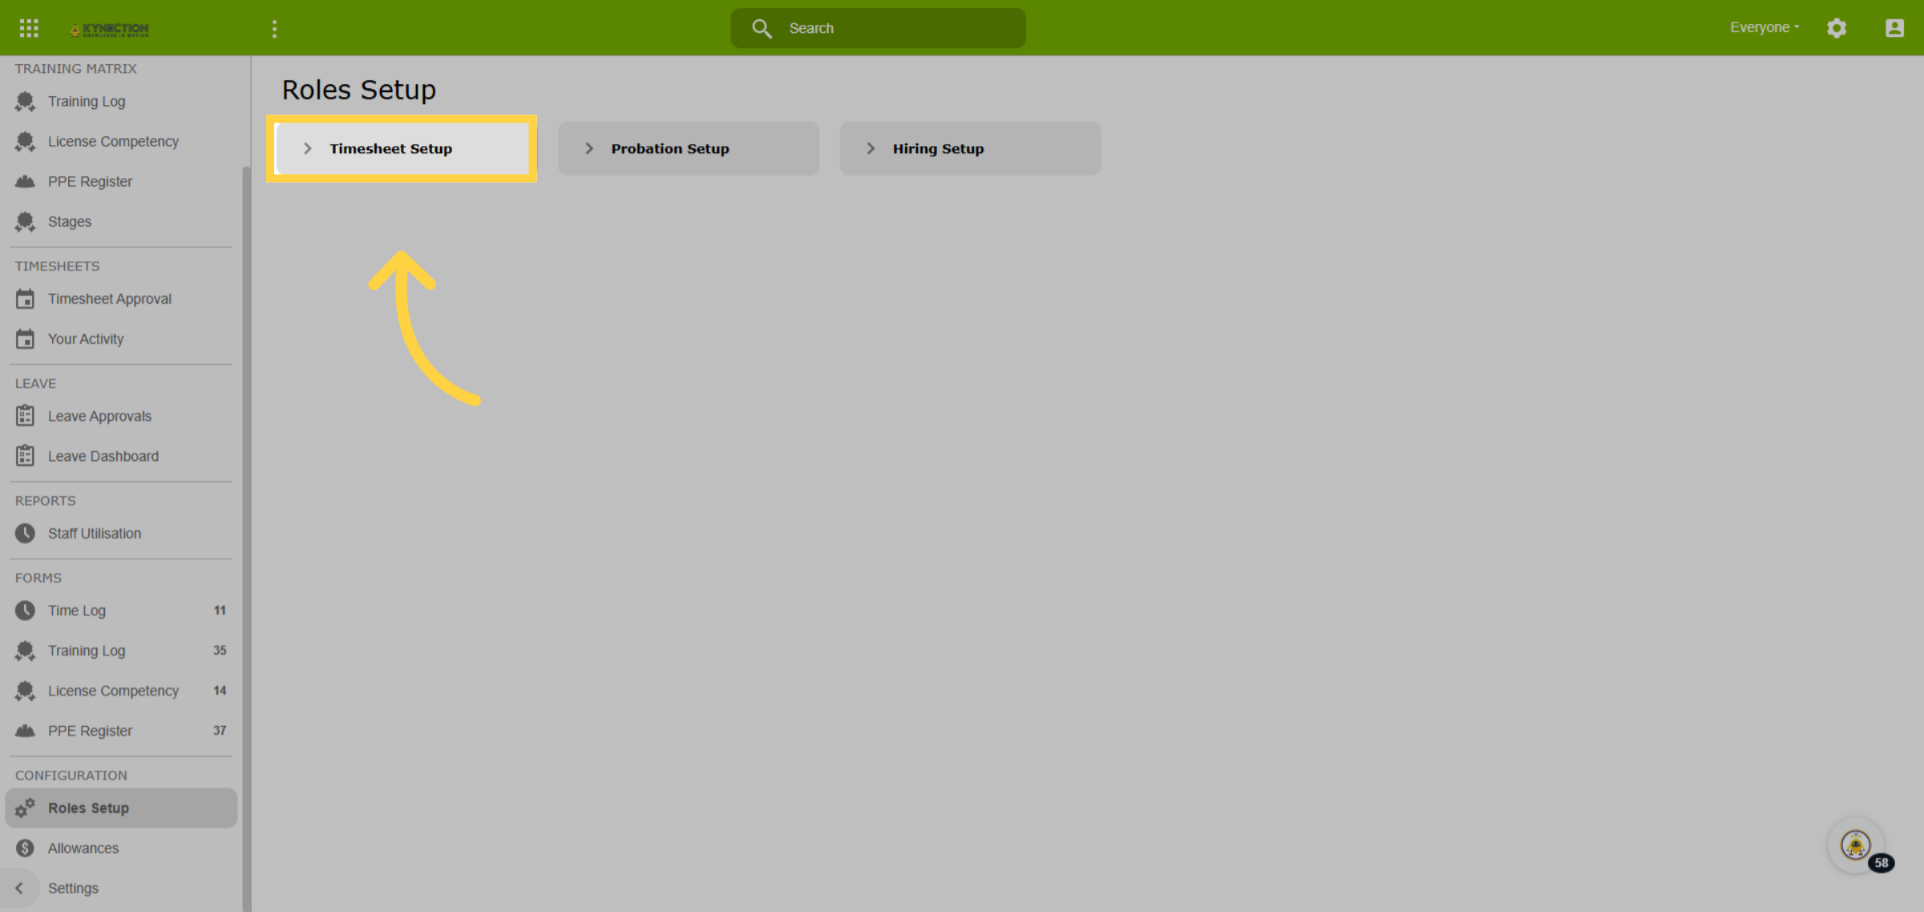Go to Your Activity
Screen dimensions: 1924x912
pyautogui.click(x=120, y=339)
